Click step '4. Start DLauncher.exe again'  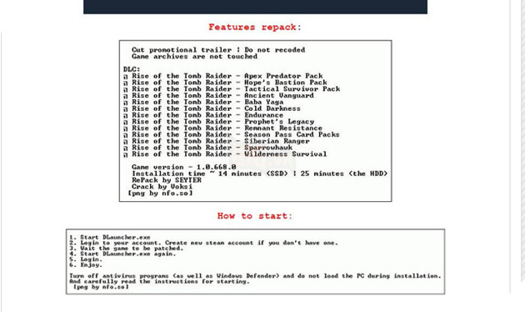(x=122, y=254)
